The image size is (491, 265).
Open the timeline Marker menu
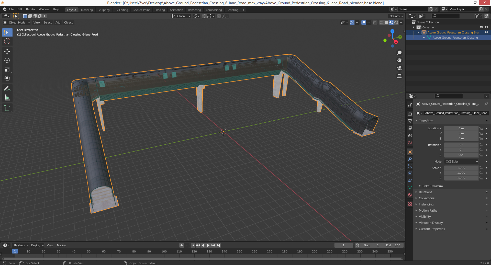click(61, 245)
